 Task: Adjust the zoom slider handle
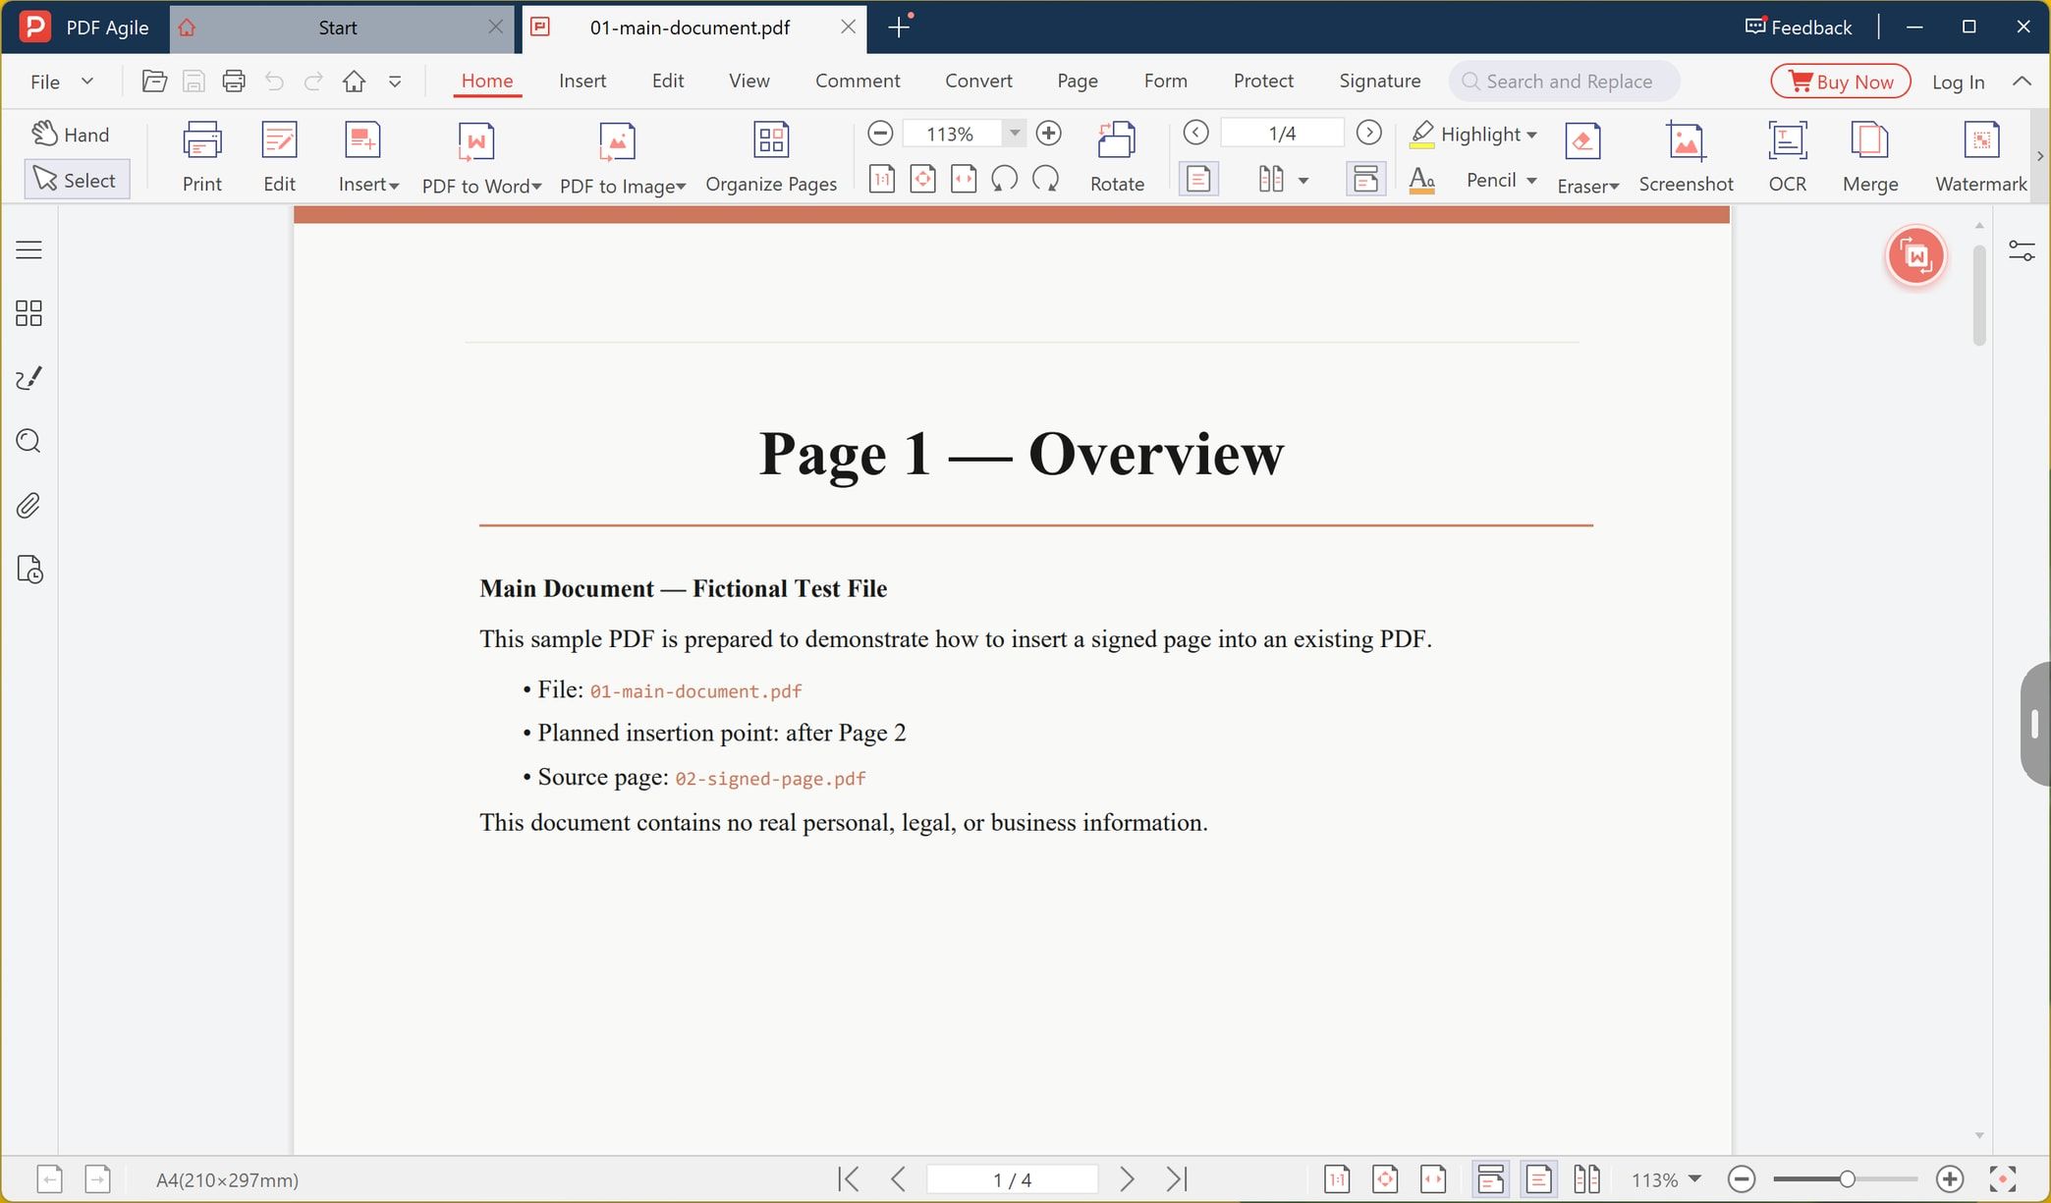click(1847, 1178)
